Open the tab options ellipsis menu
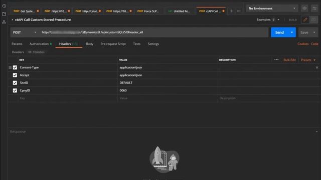 [239, 11]
